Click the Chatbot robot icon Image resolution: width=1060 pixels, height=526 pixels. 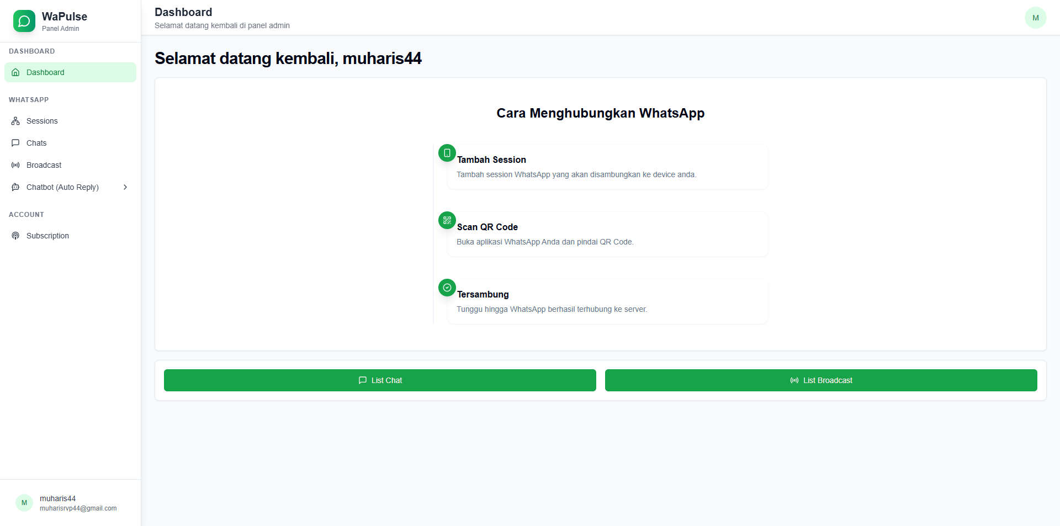point(15,187)
